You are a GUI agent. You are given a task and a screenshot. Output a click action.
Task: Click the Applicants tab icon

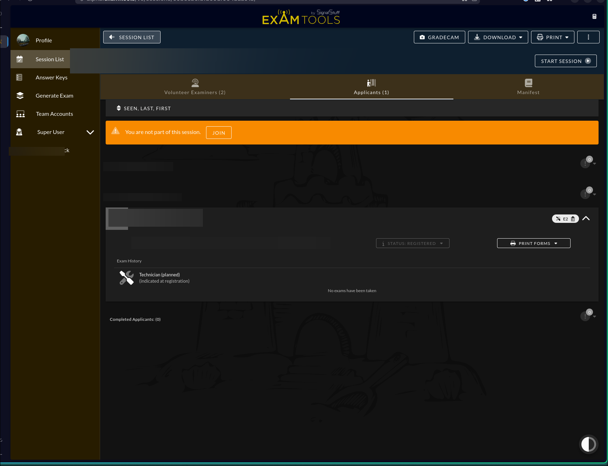[x=371, y=83]
